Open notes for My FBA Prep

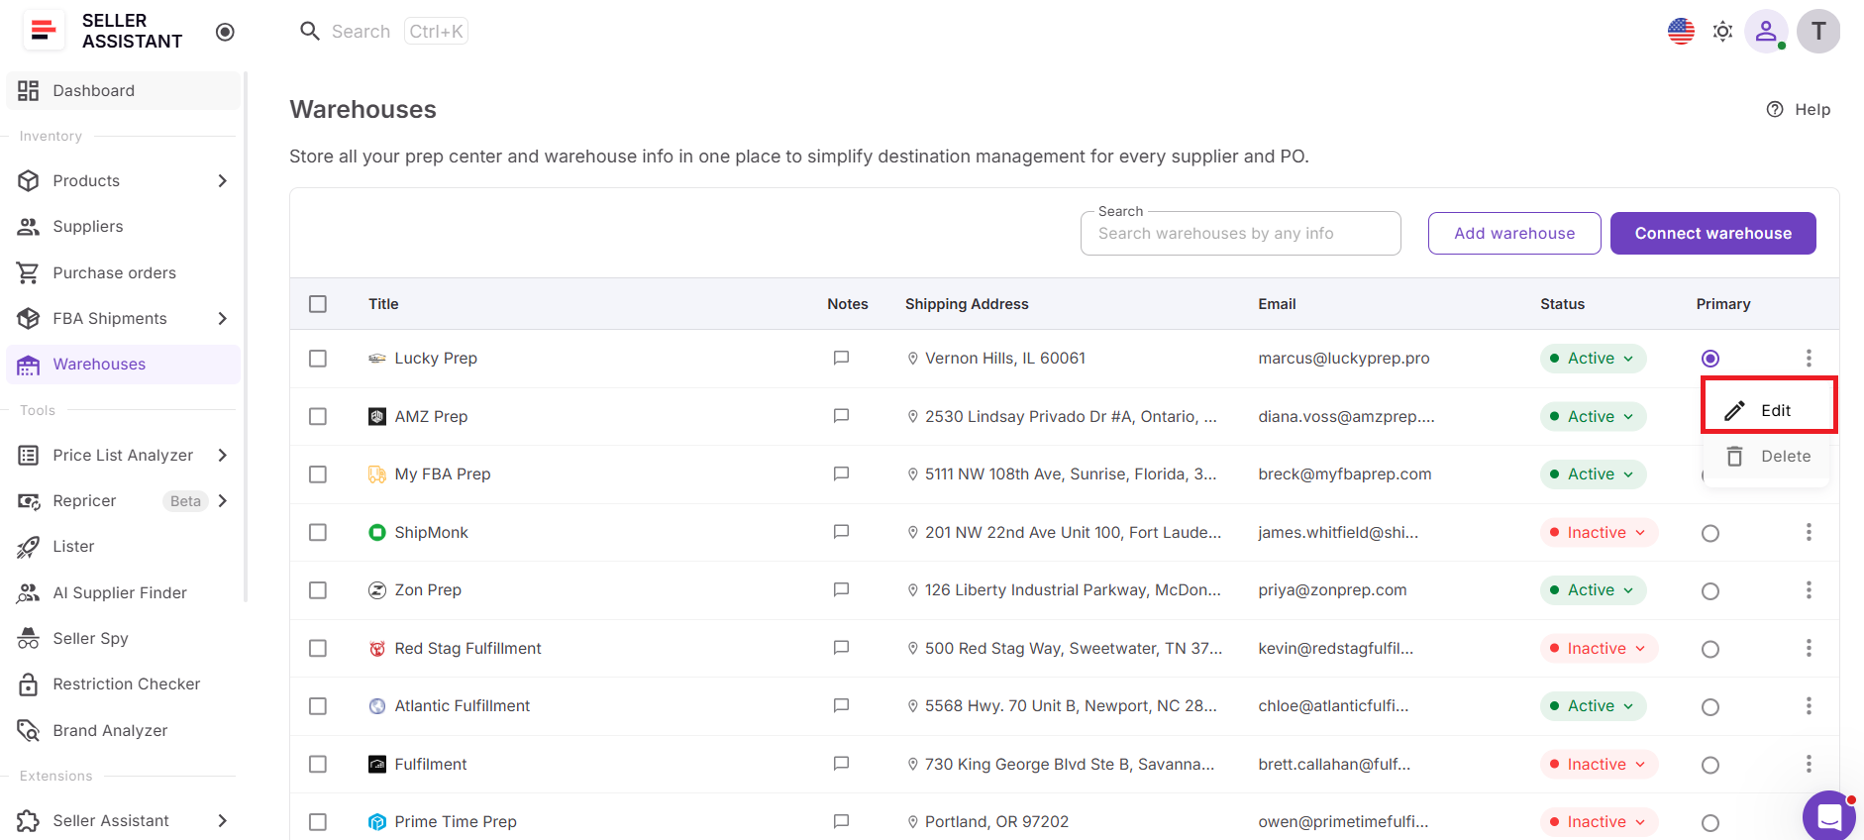841,474
